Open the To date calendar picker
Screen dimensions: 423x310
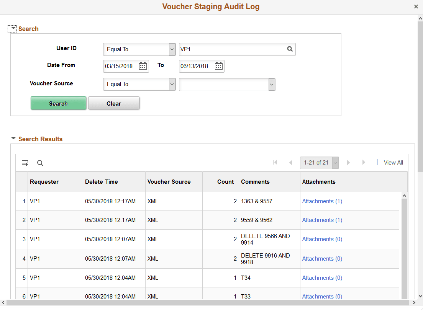(218, 66)
